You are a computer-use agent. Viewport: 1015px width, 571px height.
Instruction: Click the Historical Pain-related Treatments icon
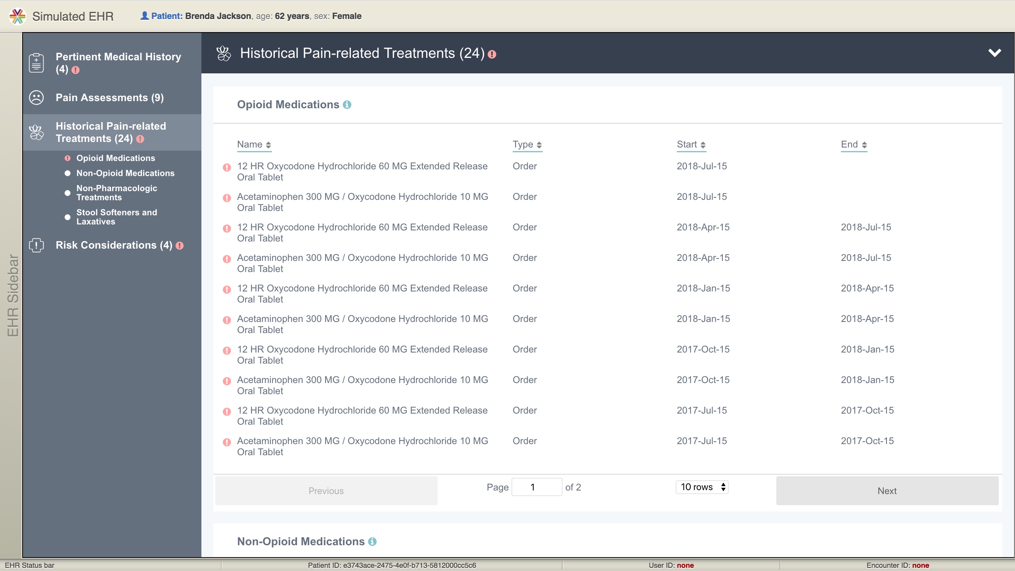[x=36, y=132]
